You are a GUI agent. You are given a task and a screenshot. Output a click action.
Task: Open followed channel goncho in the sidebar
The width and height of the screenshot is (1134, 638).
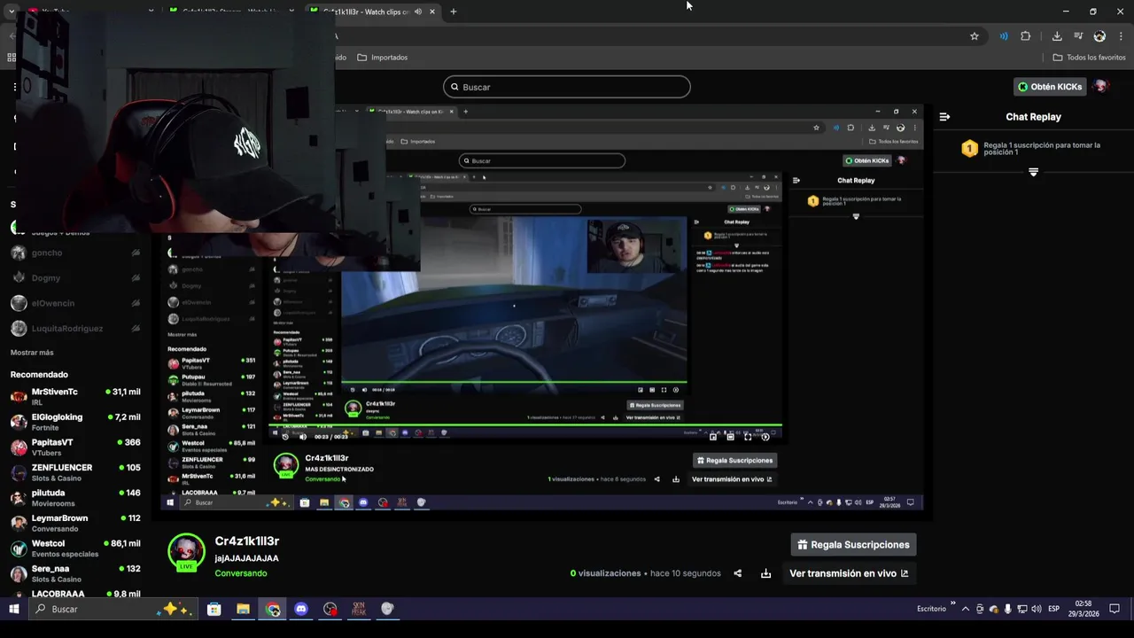pos(75,253)
